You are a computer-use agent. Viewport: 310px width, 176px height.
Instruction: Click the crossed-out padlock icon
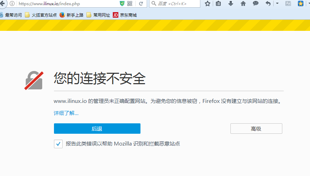tap(34, 80)
